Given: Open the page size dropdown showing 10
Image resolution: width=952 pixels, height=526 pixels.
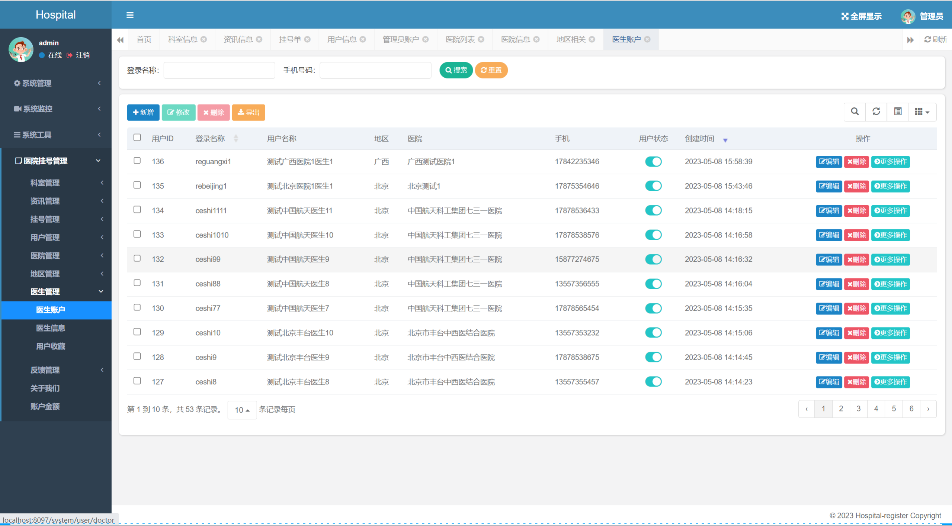Looking at the screenshot, I should point(242,410).
